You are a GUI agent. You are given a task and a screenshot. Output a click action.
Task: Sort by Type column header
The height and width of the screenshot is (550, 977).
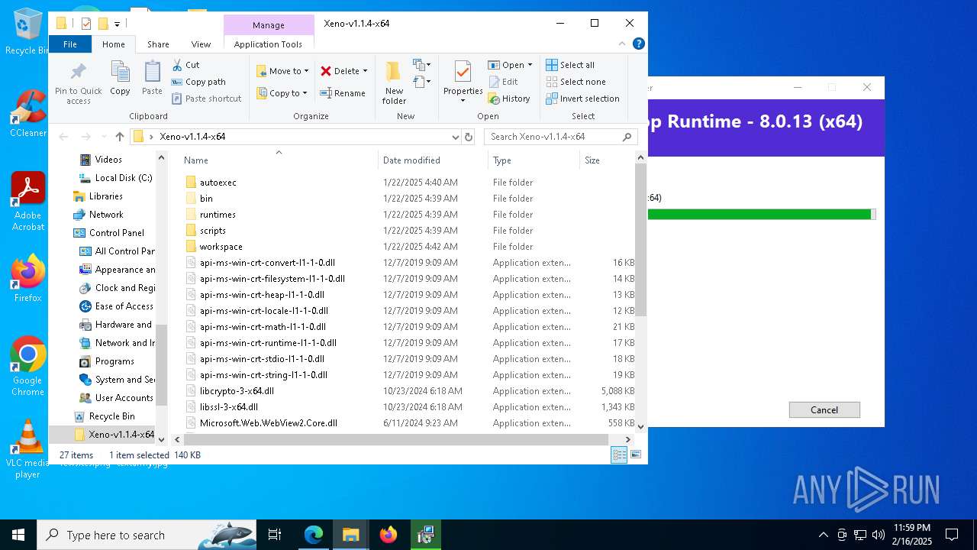tap(534, 160)
